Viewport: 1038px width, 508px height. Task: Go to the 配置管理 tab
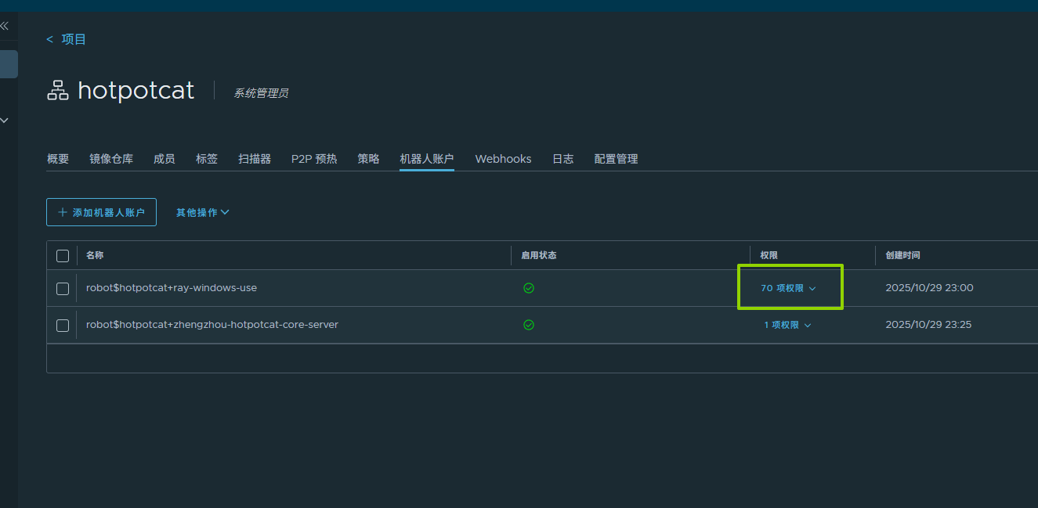pyautogui.click(x=616, y=159)
